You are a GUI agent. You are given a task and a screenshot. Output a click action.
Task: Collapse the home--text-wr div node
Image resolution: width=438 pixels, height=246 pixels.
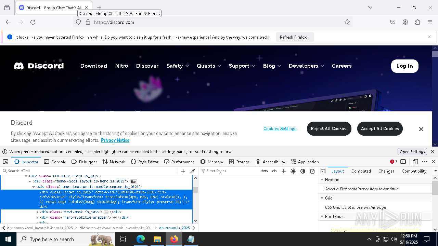click(34, 187)
